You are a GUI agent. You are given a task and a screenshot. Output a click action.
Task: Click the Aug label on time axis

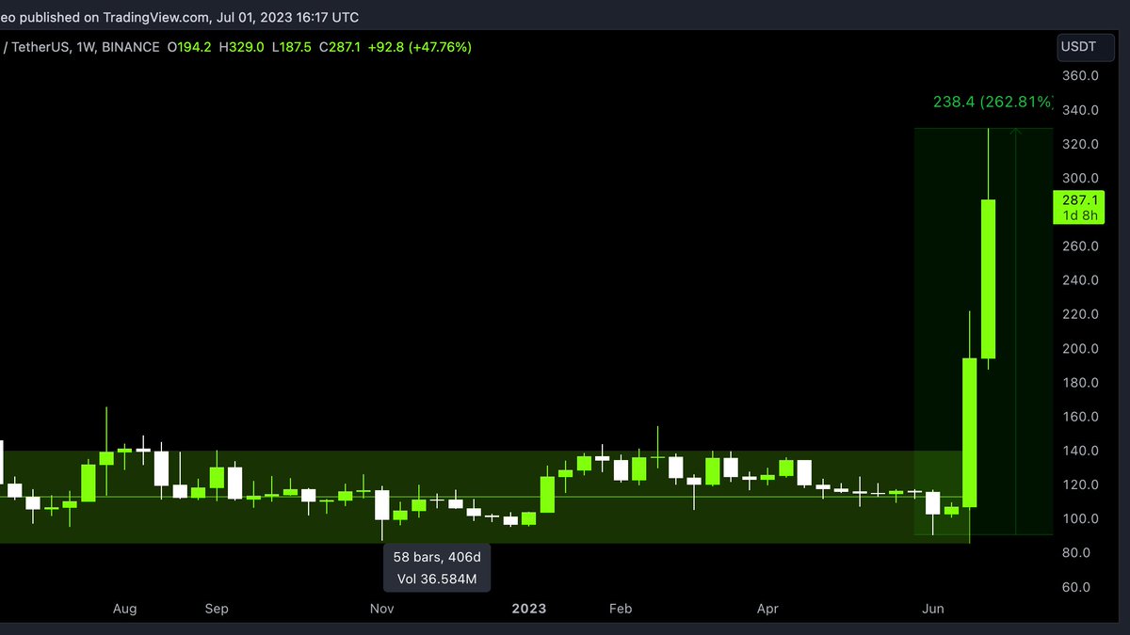125,609
